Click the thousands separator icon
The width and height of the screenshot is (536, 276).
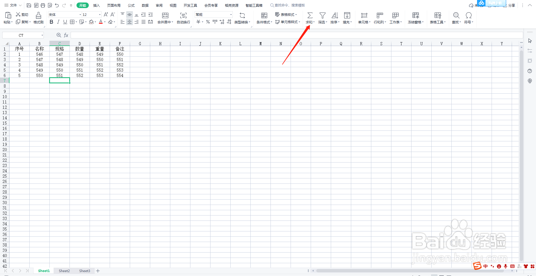point(215,22)
